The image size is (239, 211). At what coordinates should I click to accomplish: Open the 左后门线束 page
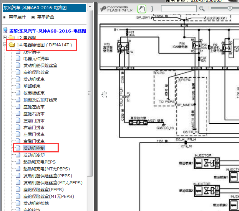34,134
